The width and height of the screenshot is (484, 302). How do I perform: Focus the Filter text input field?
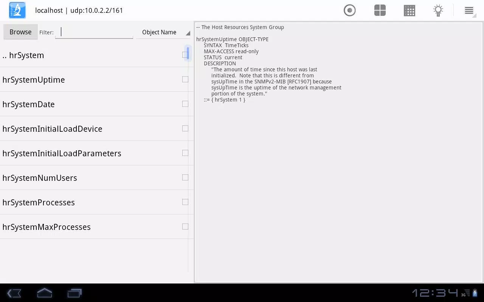click(94, 32)
